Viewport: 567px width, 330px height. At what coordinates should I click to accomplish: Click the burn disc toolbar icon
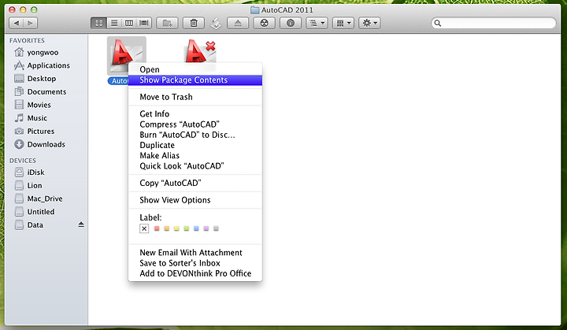[x=265, y=23]
